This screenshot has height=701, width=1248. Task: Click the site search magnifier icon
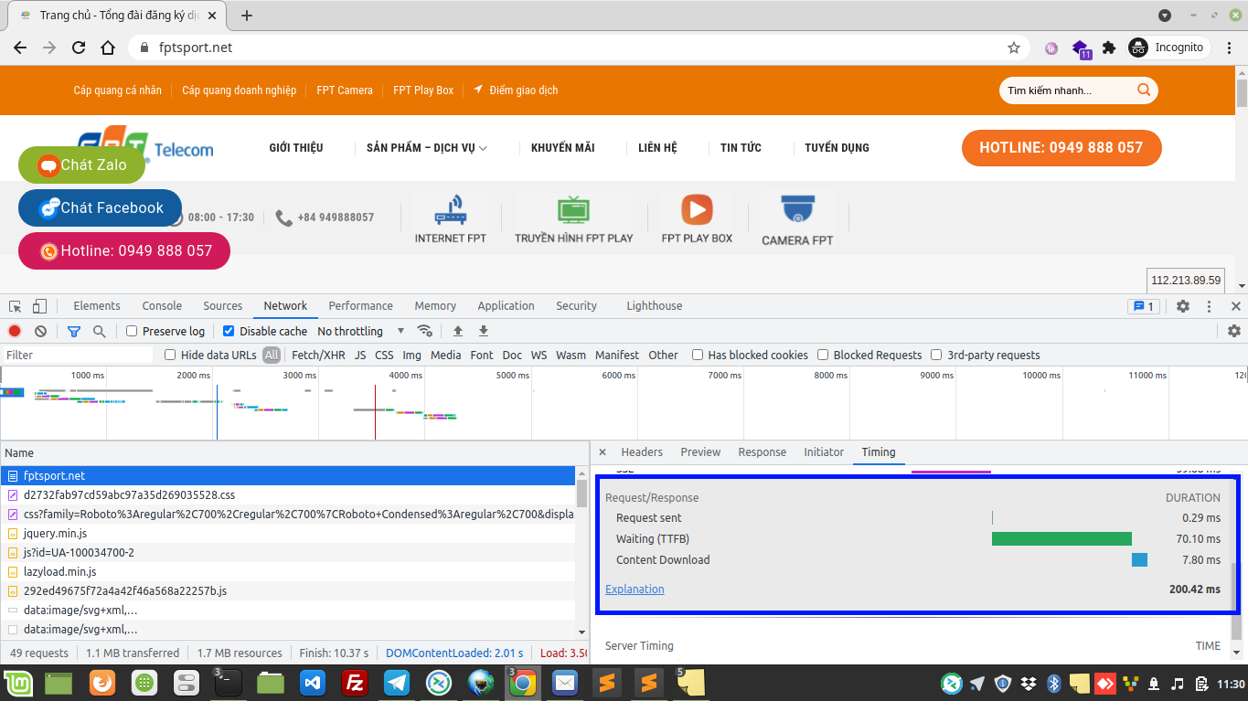coord(1144,90)
